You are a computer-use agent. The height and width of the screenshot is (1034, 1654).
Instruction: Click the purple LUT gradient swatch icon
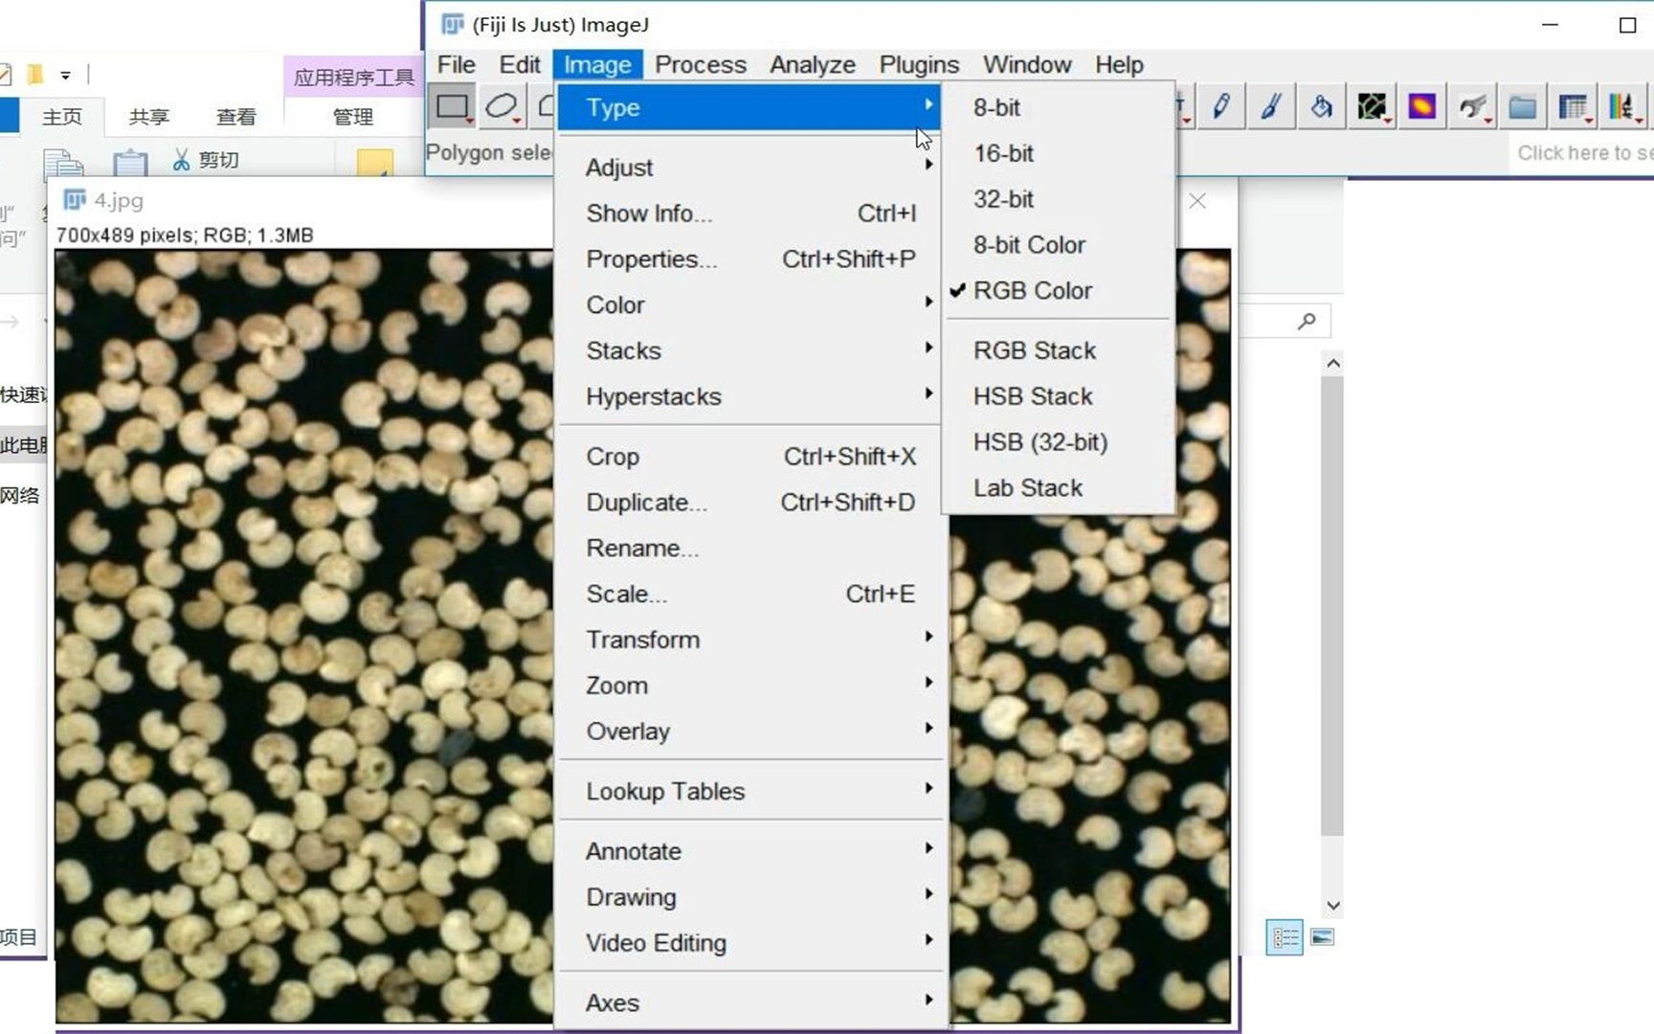point(1423,105)
